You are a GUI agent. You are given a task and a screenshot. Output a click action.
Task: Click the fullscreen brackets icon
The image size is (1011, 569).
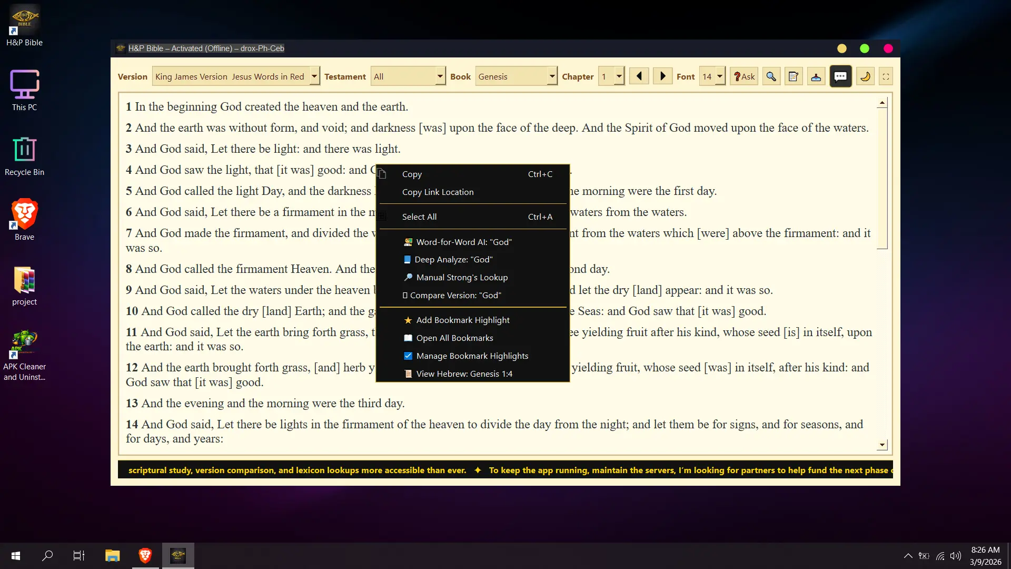point(886,77)
